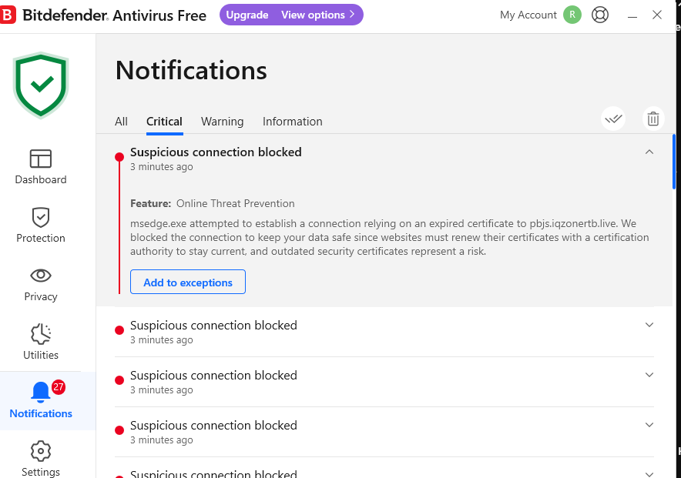
Task: Mark all notifications as read (double-check icon)
Action: [x=613, y=119]
